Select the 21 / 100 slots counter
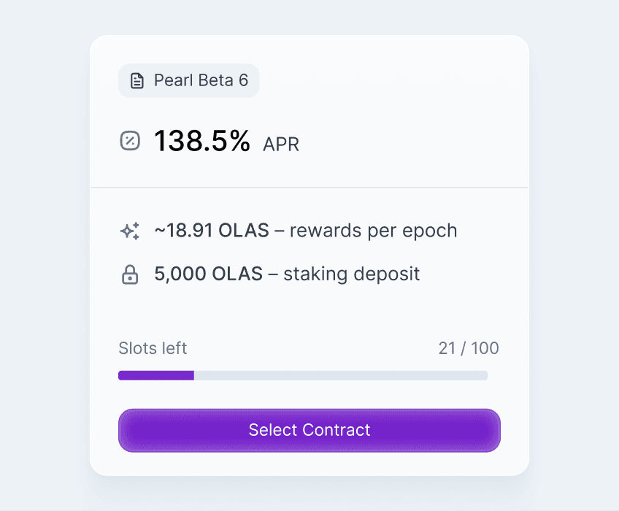This screenshot has width=619, height=511. pos(469,348)
